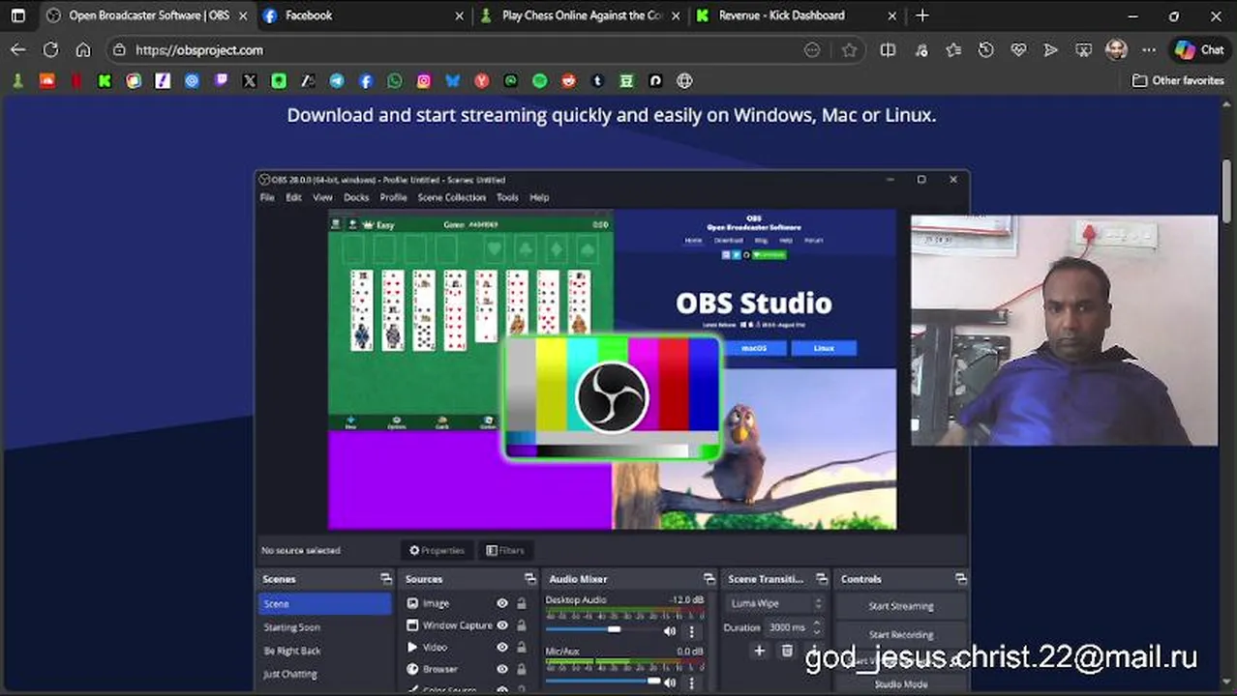Image resolution: width=1237 pixels, height=696 pixels.
Task: Open the File menu in OBS
Action: [x=267, y=197]
